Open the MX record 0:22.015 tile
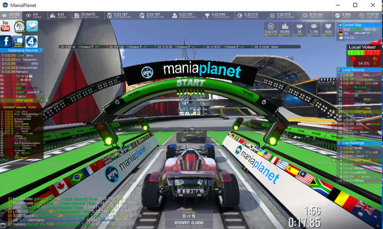Screen dimensions: 383x229 (270, 29)
